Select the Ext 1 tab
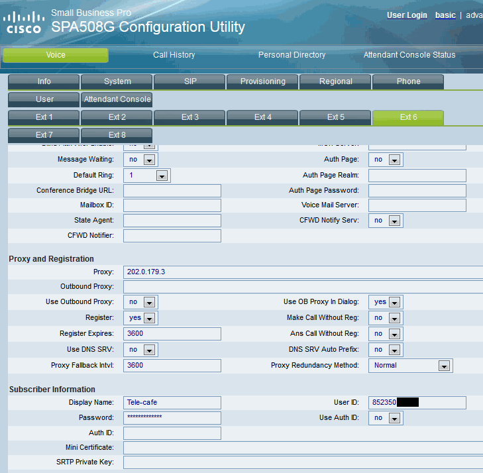483x473 pixels. click(x=44, y=117)
